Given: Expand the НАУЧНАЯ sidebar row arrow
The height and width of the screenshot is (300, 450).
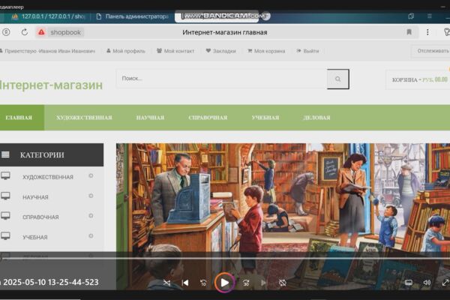Looking at the screenshot, I should click(x=91, y=196).
